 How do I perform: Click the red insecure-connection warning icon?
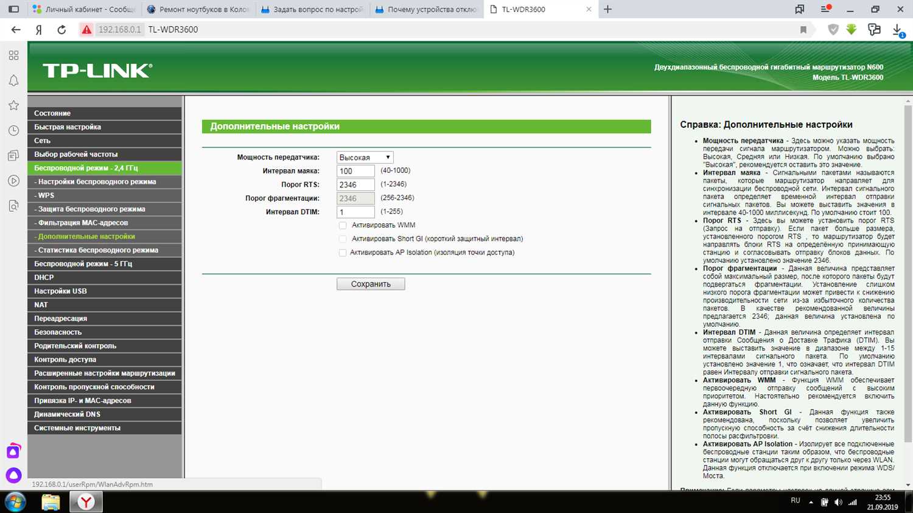click(86, 29)
